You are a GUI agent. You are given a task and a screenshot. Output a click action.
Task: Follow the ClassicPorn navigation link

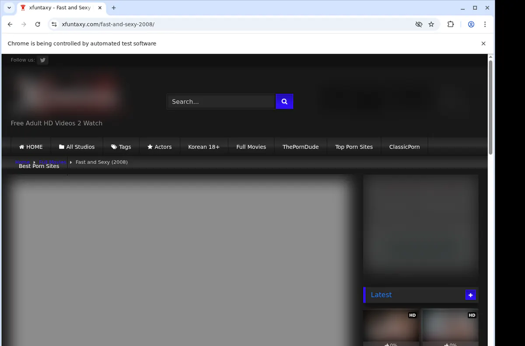405,147
